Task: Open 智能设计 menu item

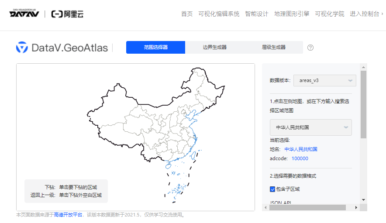Action: pyautogui.click(x=257, y=14)
